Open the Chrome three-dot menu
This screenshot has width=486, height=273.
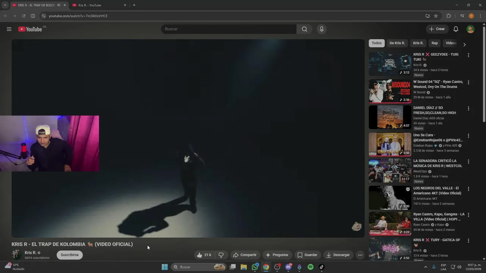click(x=480, y=16)
